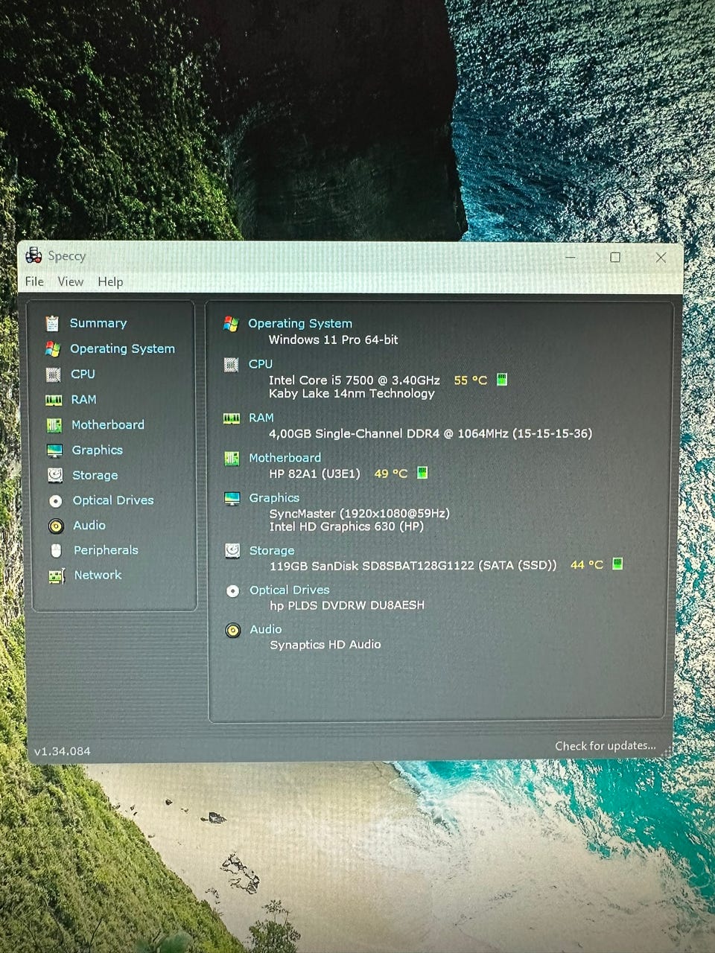Click the Graphics monitor icon in summary pane
Image resolution: width=715 pixels, height=953 pixels.
click(x=232, y=498)
